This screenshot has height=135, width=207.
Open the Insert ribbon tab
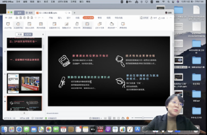click(60, 18)
